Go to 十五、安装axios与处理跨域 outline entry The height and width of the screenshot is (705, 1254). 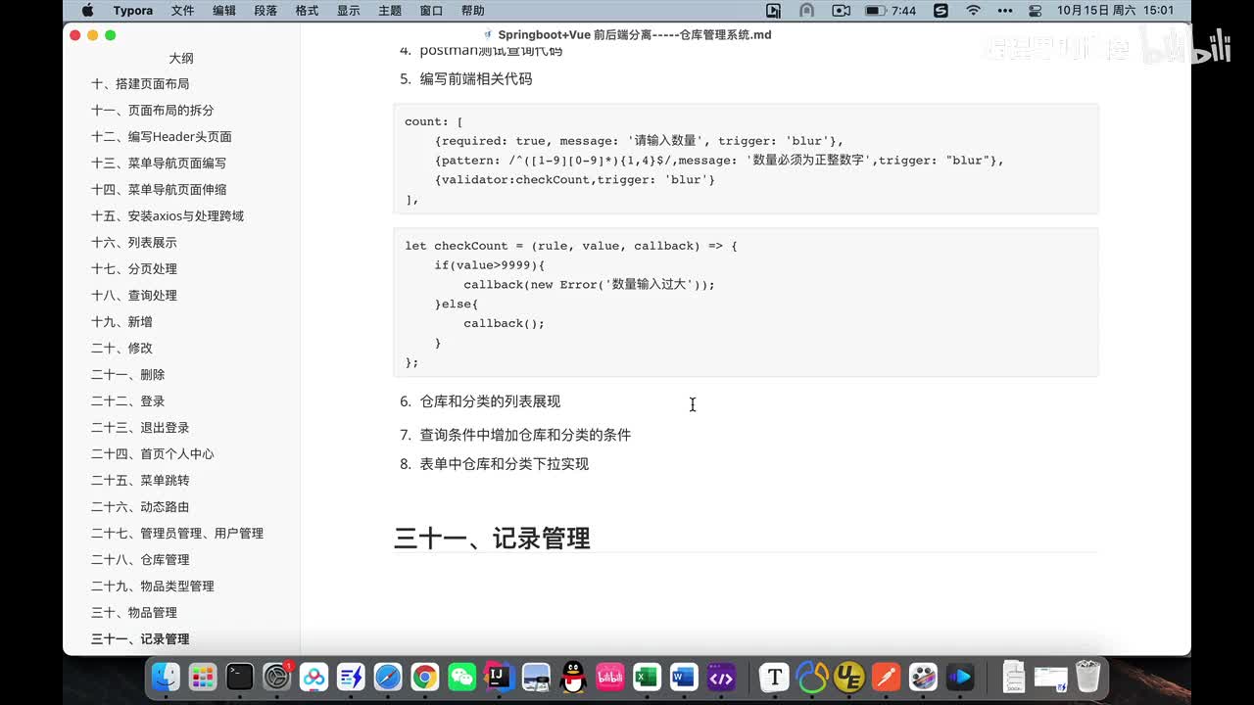[168, 216]
